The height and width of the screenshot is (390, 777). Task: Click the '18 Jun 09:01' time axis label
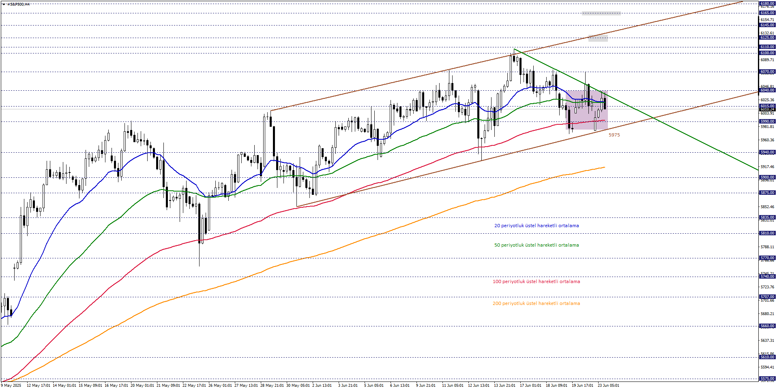click(x=556, y=386)
